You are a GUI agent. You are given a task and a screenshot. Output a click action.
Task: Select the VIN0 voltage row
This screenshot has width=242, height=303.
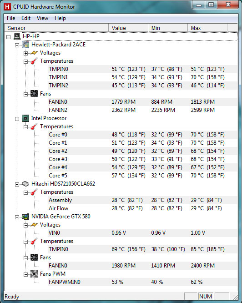[142, 233]
